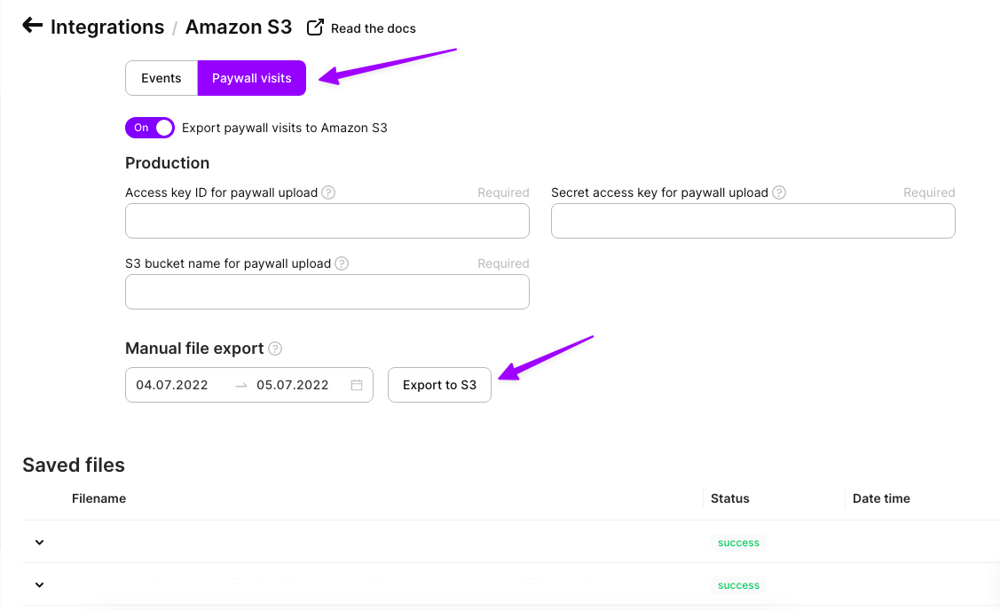Switch to the Events tab

[x=161, y=78]
